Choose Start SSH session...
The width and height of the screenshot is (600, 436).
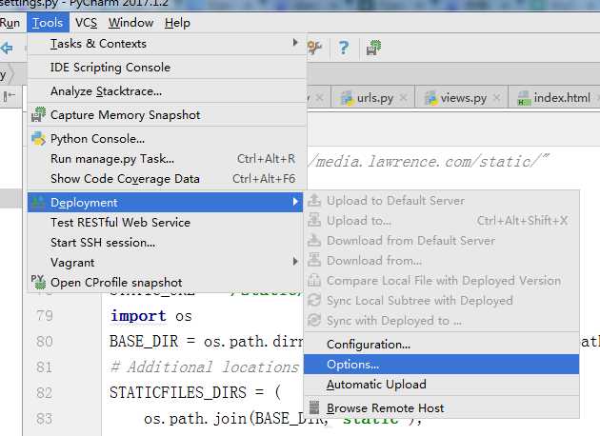(x=166, y=243)
